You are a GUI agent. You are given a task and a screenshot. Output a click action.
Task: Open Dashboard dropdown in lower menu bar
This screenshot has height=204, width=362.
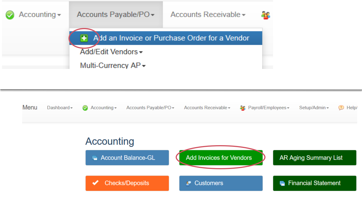pyautogui.click(x=60, y=108)
